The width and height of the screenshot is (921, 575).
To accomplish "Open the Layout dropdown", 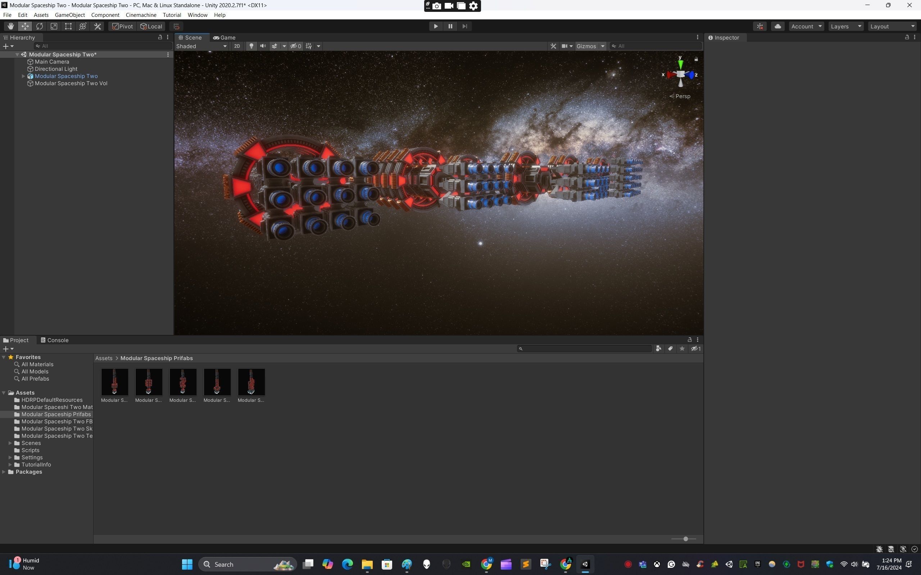I will (x=893, y=26).
